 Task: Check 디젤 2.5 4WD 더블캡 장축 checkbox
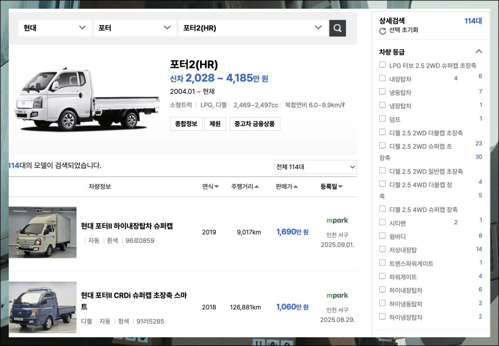pos(382,184)
